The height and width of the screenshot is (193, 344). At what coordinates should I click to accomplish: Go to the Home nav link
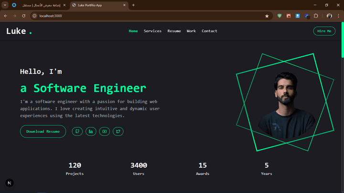pyautogui.click(x=133, y=31)
